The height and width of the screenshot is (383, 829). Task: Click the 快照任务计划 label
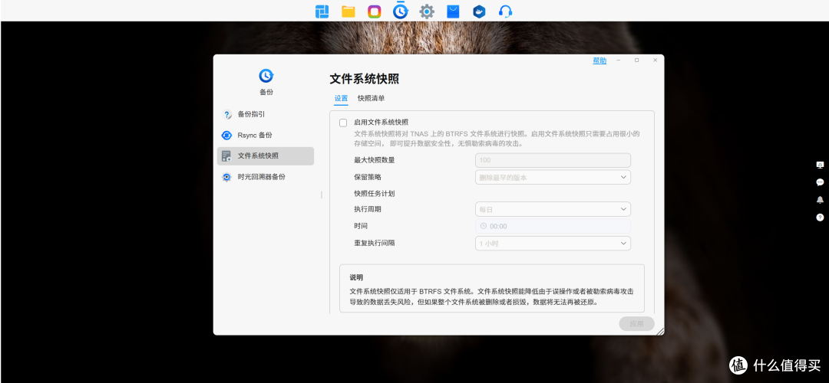pos(375,194)
